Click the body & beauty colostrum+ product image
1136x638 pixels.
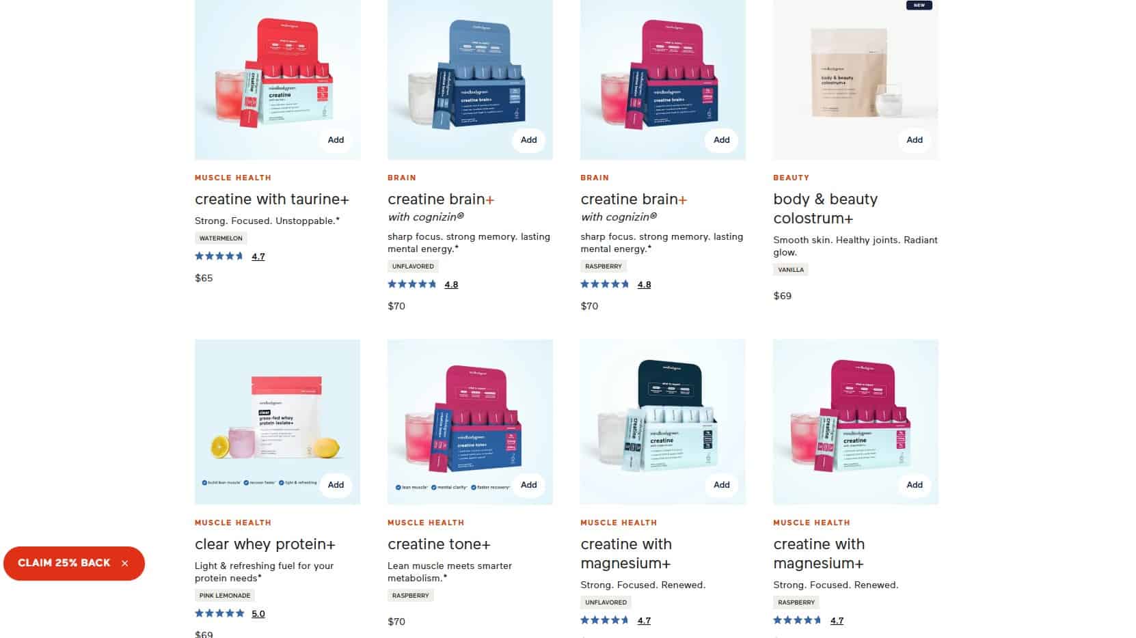[x=856, y=80]
